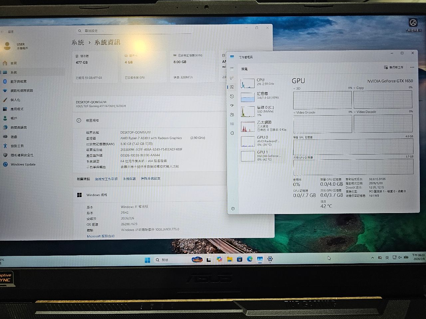
Task: Open Task Manager settings gear icon
Action: (233, 209)
